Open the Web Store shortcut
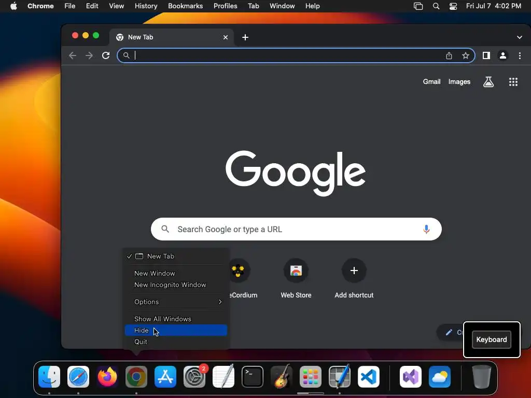Viewport: 531px width, 398px height. coord(296,278)
